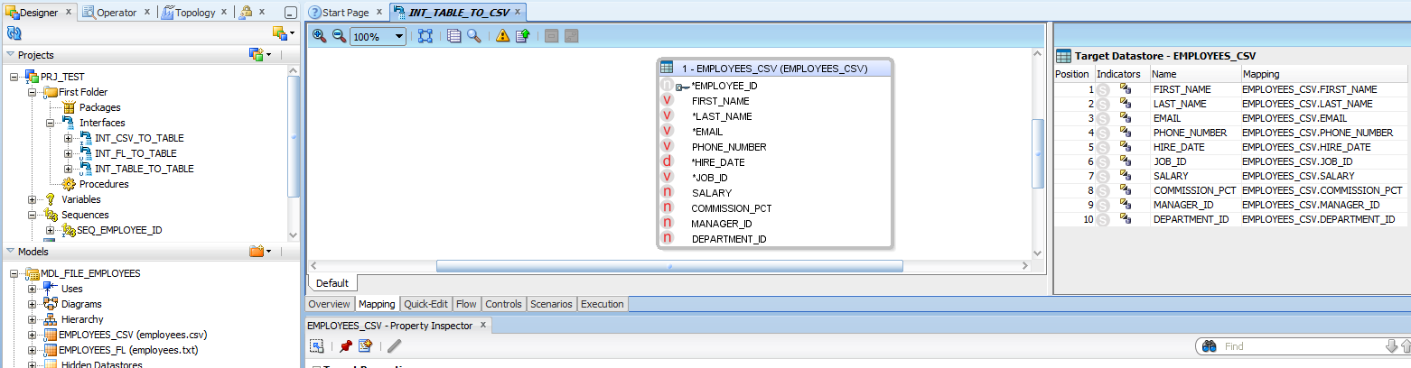Image resolution: width=1411 pixels, height=368 pixels.
Task: Click the search magnifier icon in diagram toolbar
Action: click(x=473, y=36)
